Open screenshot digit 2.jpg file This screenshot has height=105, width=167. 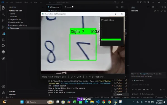(x=18, y=25)
